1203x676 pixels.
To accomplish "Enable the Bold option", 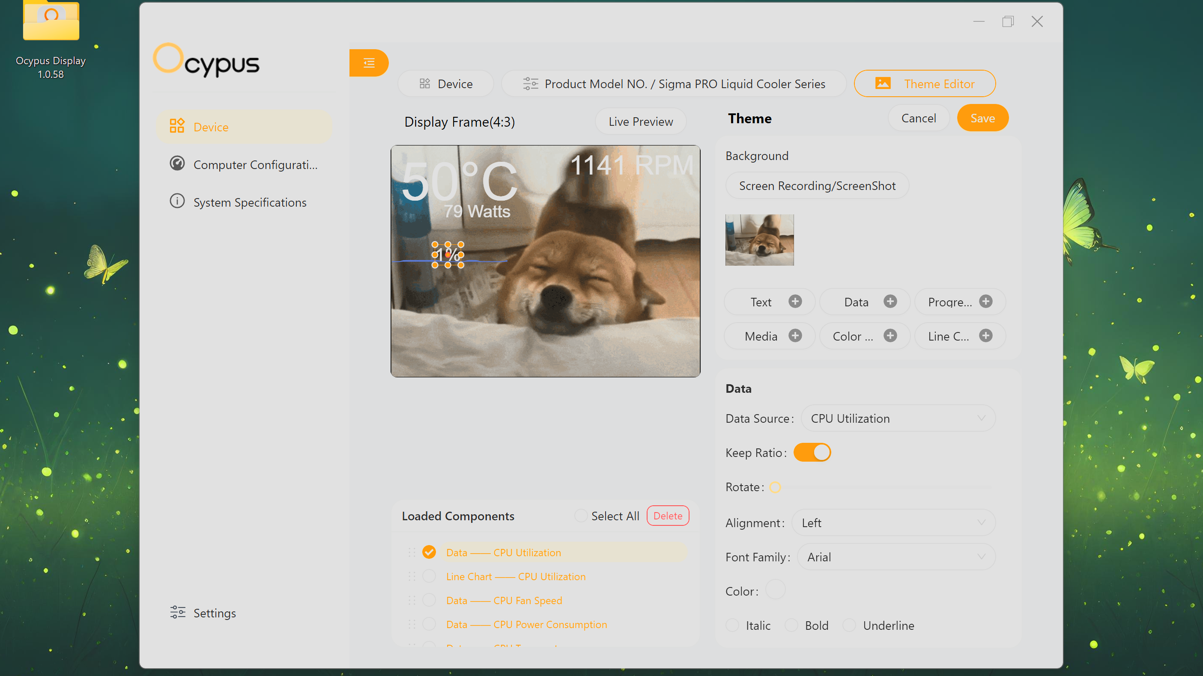I will (791, 625).
